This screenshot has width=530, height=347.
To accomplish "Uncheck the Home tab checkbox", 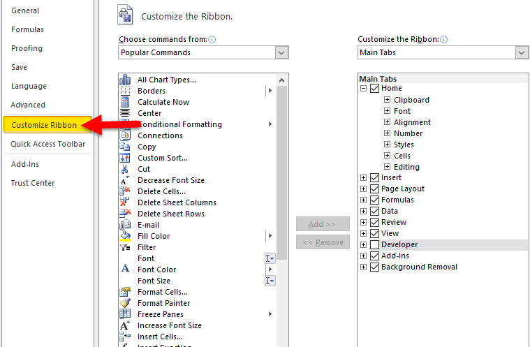I will click(374, 89).
